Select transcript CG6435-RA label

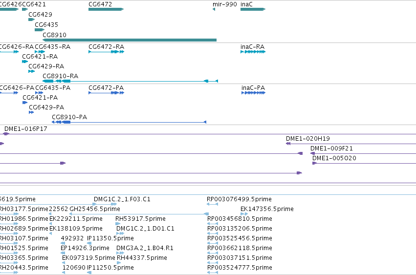[52, 47]
